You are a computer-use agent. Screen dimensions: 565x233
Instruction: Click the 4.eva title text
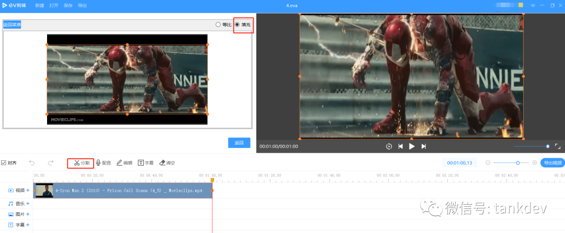(292, 5)
